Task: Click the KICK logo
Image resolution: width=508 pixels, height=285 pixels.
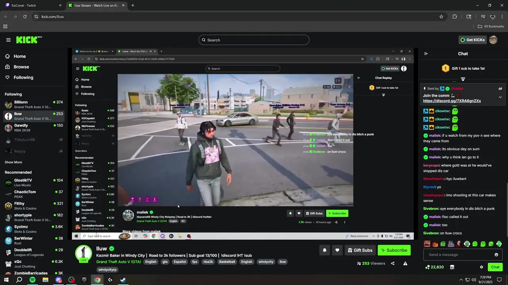Action: (29, 40)
